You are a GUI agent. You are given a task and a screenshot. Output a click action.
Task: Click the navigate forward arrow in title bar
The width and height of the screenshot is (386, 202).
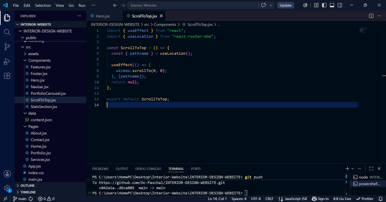pyautogui.click(x=123, y=5)
